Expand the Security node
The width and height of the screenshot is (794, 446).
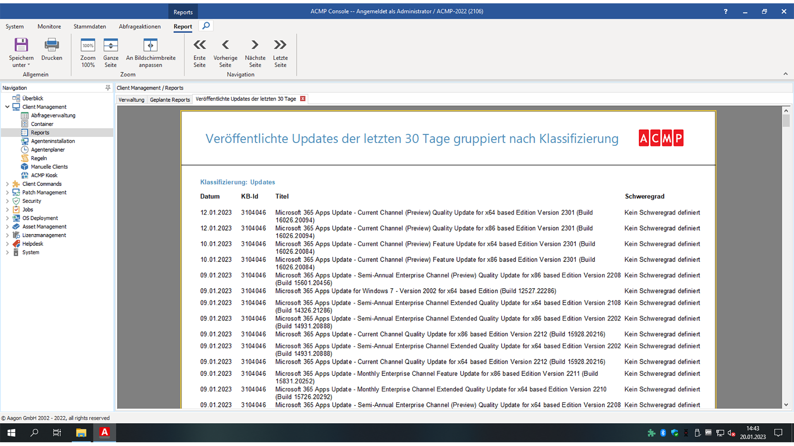[x=7, y=201]
